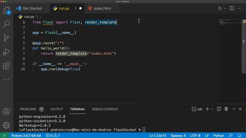Switch to the index.html tab

click(102, 8)
